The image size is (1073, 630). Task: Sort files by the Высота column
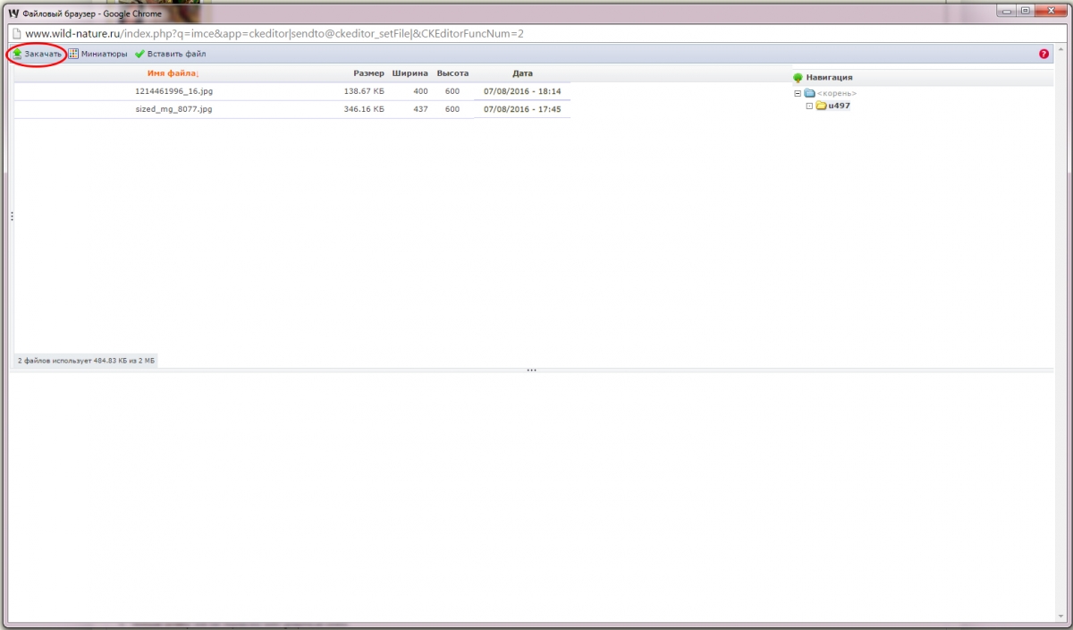[452, 73]
